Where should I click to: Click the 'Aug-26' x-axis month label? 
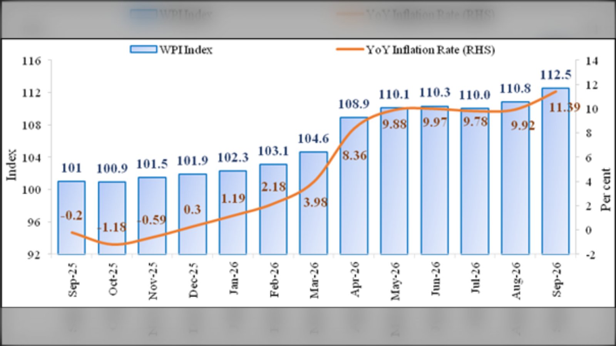coord(516,281)
